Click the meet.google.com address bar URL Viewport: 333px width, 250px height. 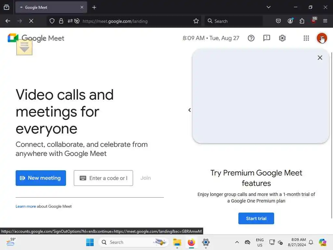coord(115,21)
